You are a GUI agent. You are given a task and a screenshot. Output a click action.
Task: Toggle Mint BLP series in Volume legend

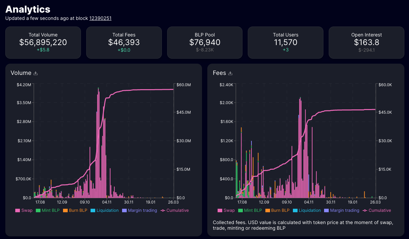tap(48, 210)
